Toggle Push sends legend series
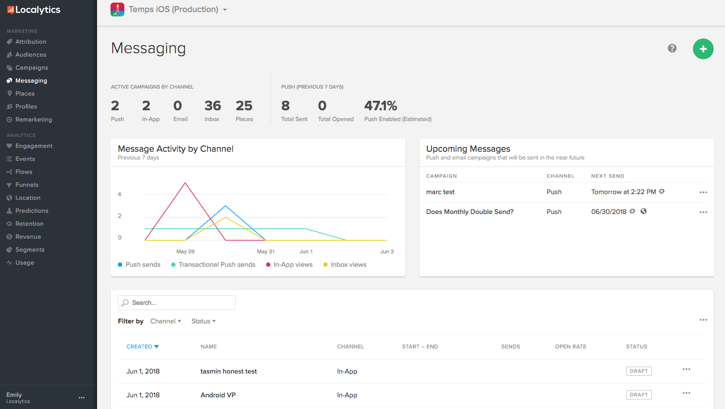Screen dimensions: 725x409 coord(139,265)
